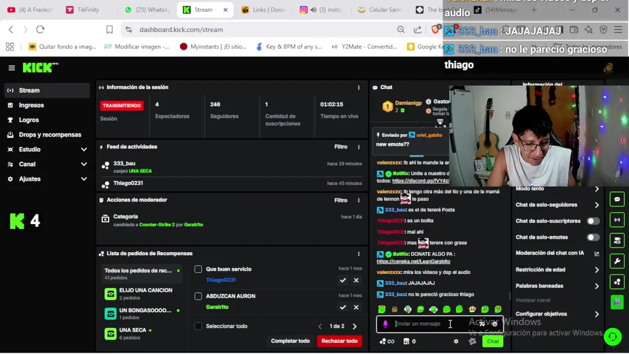
Task: Open Chat de solo-seguidores settings
Action: 557,205
